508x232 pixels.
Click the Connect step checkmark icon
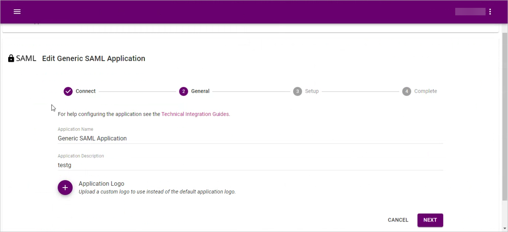(68, 92)
